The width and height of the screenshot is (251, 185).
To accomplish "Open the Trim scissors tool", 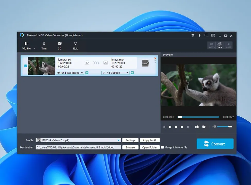I will [44, 46].
